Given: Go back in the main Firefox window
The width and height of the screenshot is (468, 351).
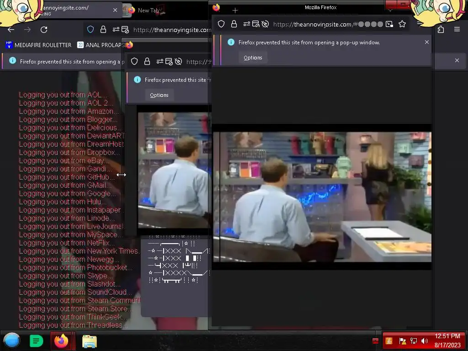Looking at the screenshot, I should [x=11, y=30].
